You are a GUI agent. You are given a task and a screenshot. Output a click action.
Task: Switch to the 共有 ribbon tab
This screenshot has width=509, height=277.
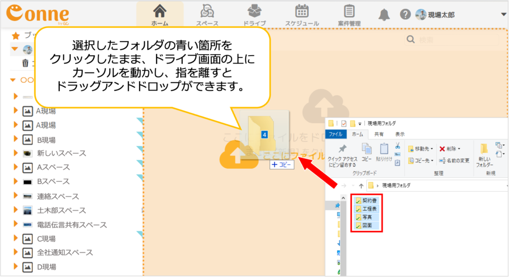pyautogui.click(x=379, y=134)
